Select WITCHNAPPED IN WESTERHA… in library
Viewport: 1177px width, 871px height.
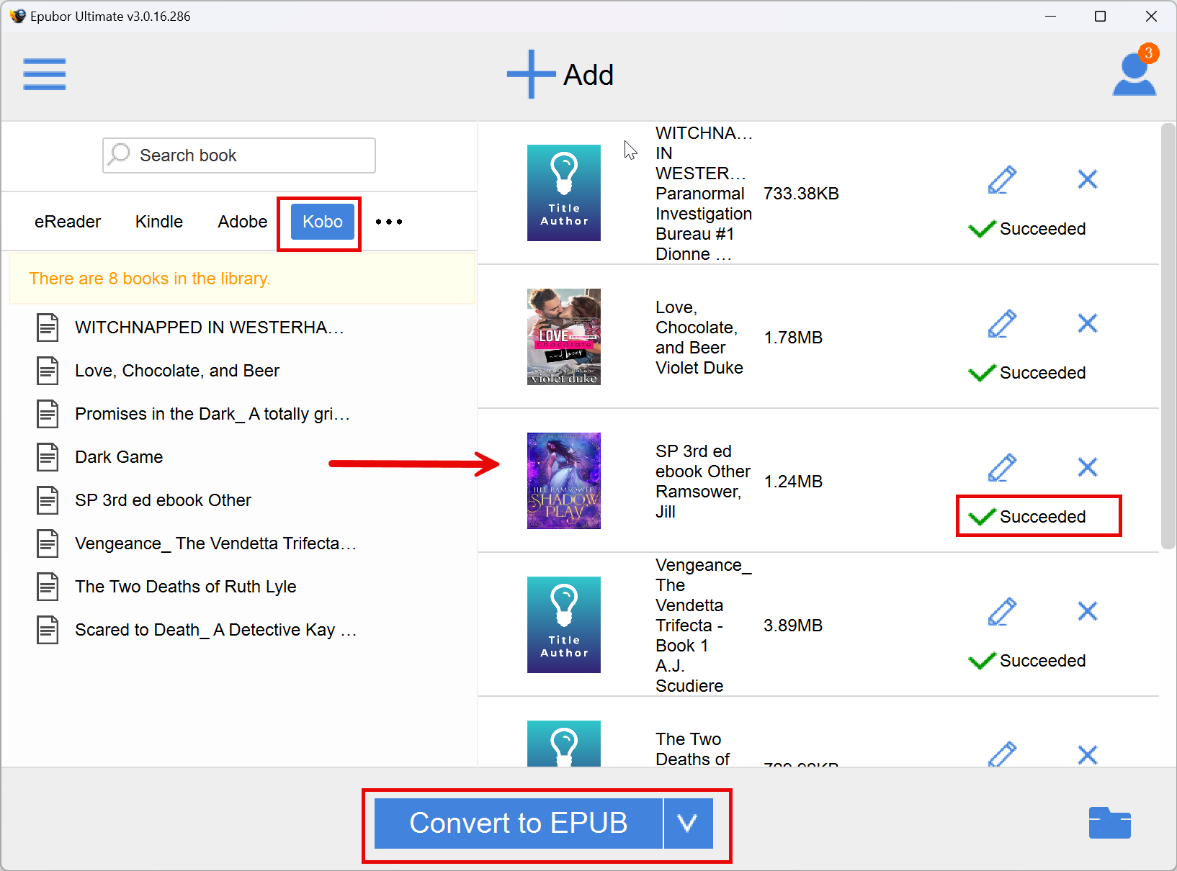click(210, 328)
